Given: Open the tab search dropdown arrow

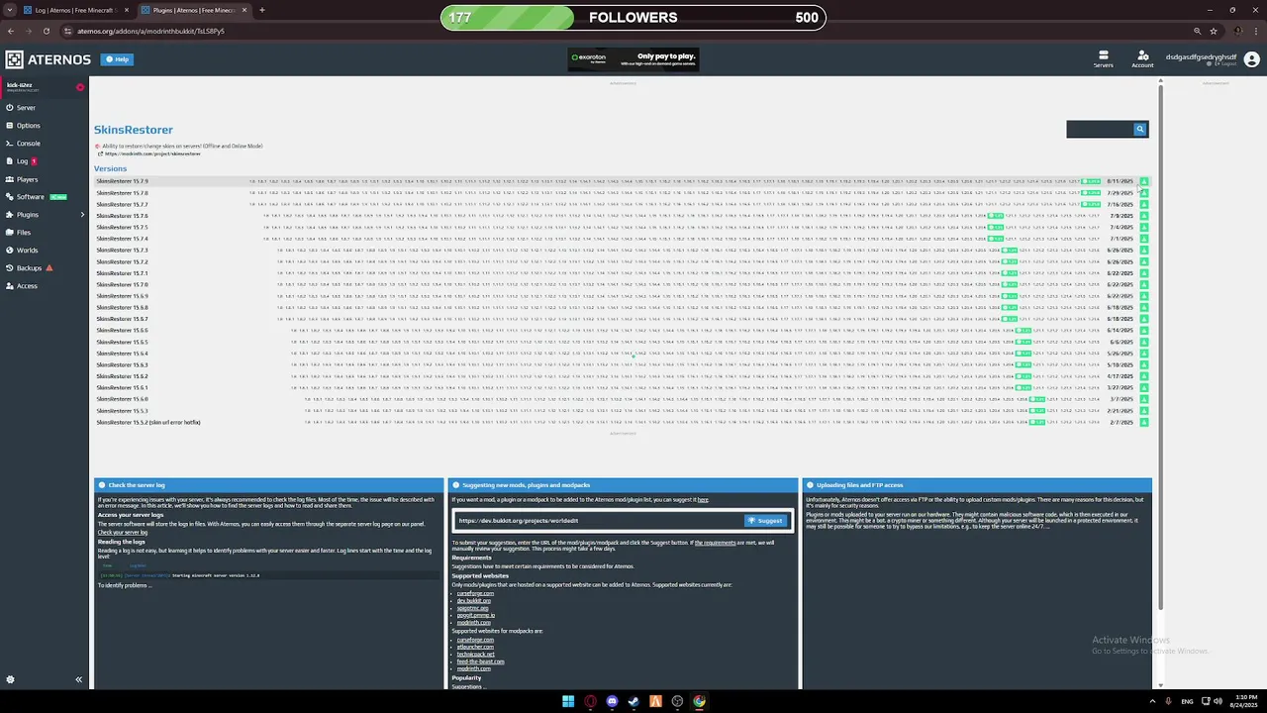Looking at the screenshot, I should coord(11,10).
